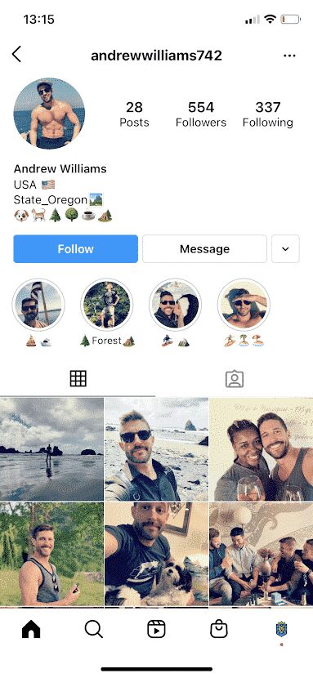
Task: Open Search from the bottom navigation
Action: [x=93, y=629]
